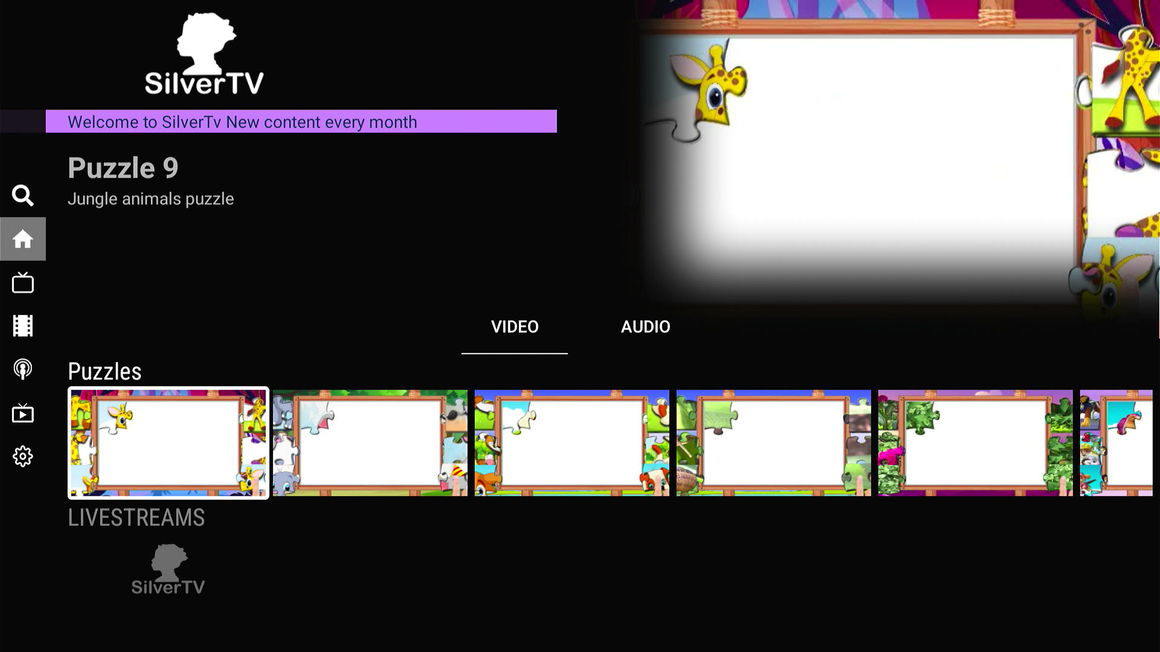Screen dimensions: 1160x652
Task: Open the TV channels icon
Action: click(23, 283)
